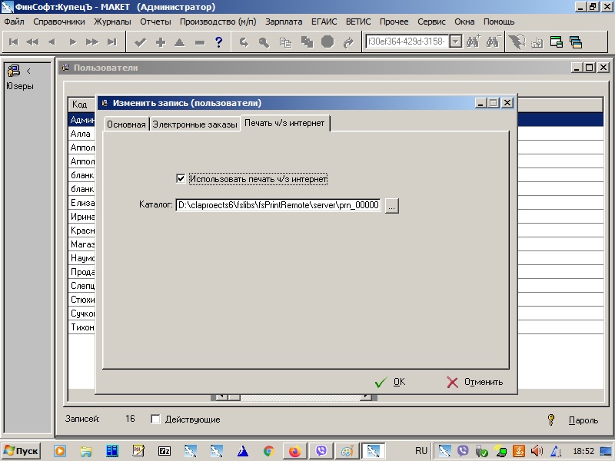Viewport: 615px width, 461px height.
Task: Click the browse button beside Каталог field
Action: (x=391, y=205)
